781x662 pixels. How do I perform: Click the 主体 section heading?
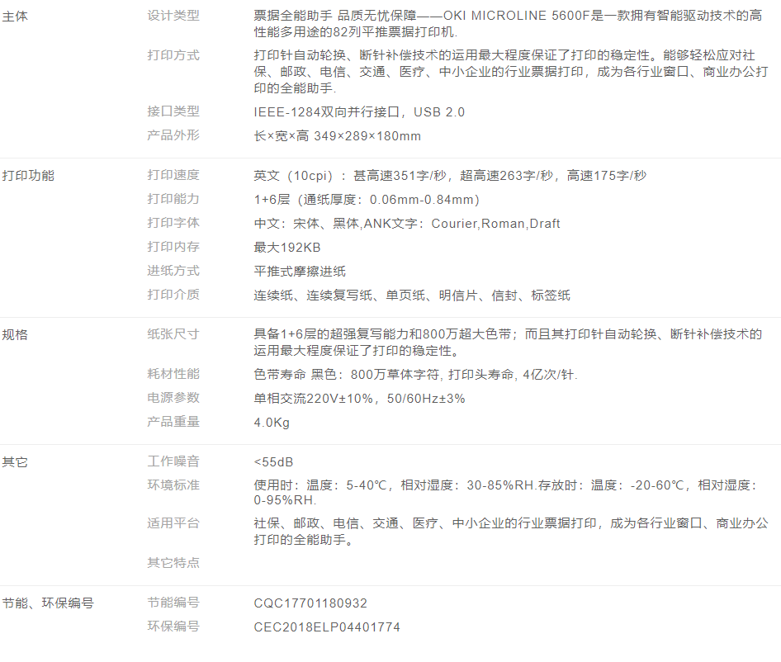(15, 16)
